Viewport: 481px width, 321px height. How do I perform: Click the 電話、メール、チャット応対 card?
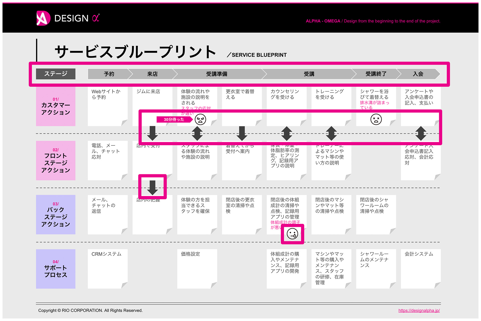[108, 160]
